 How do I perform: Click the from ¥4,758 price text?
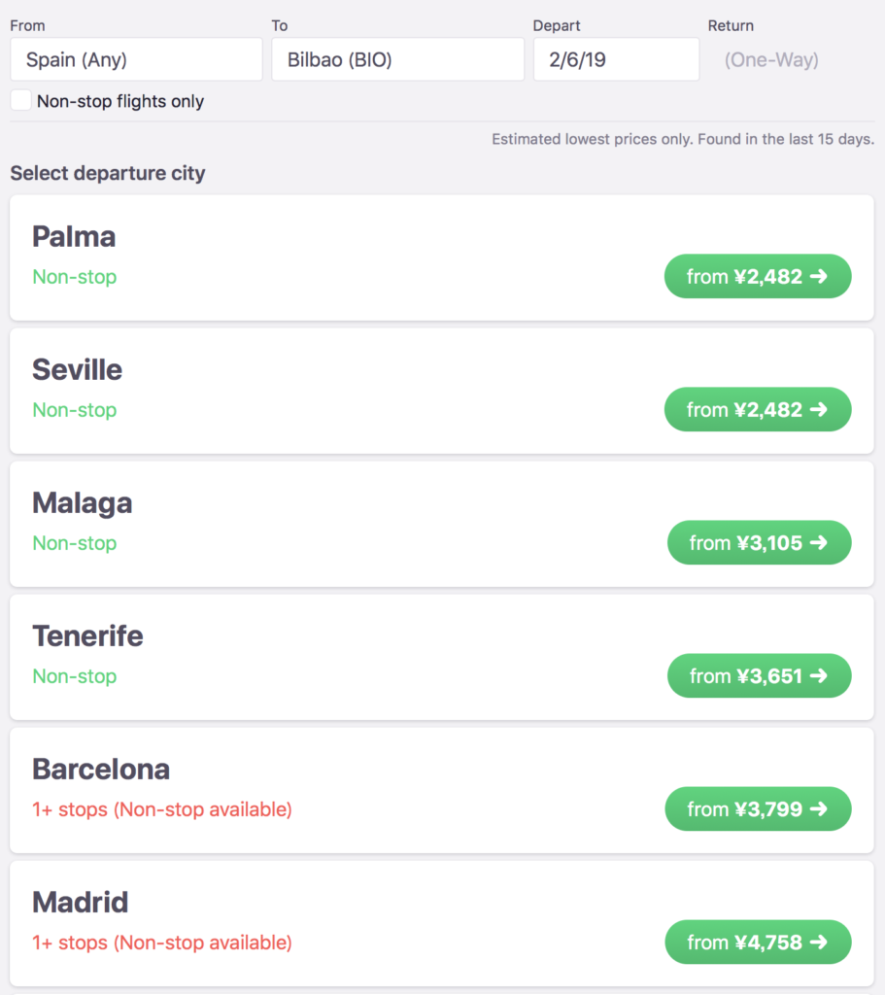[x=745, y=943]
